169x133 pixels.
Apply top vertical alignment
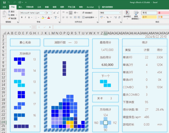tap(64, 13)
